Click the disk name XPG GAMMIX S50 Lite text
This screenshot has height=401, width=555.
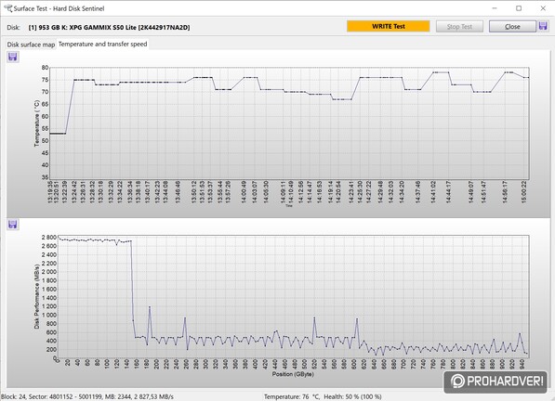pos(109,28)
